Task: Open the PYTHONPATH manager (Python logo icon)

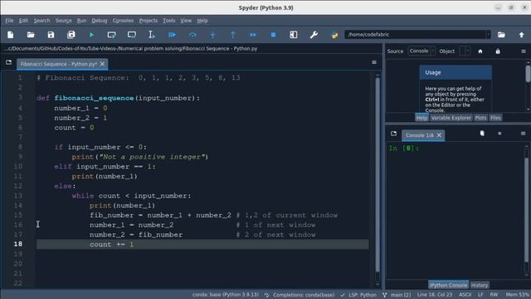Action: [x=334, y=35]
